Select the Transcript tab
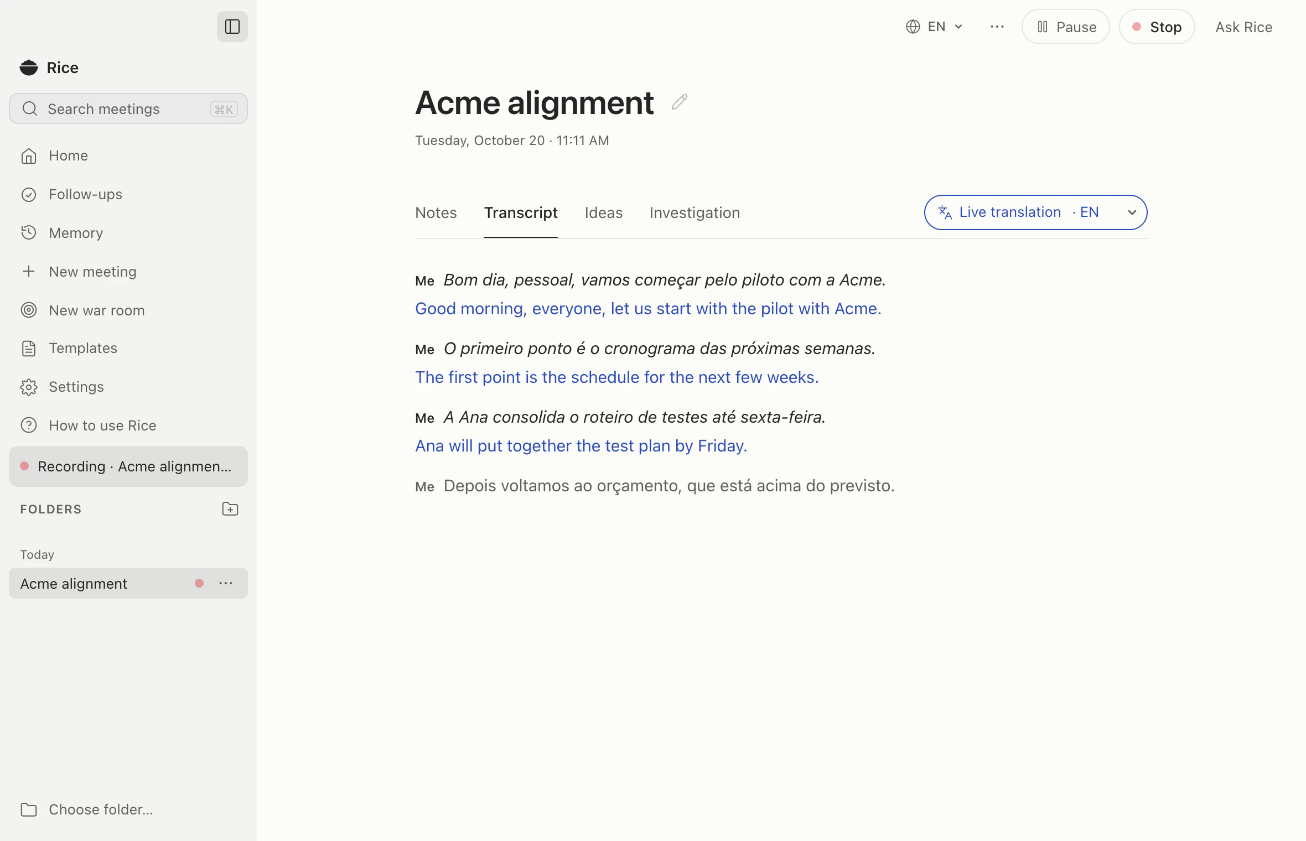This screenshot has width=1306, height=841. pos(521,213)
